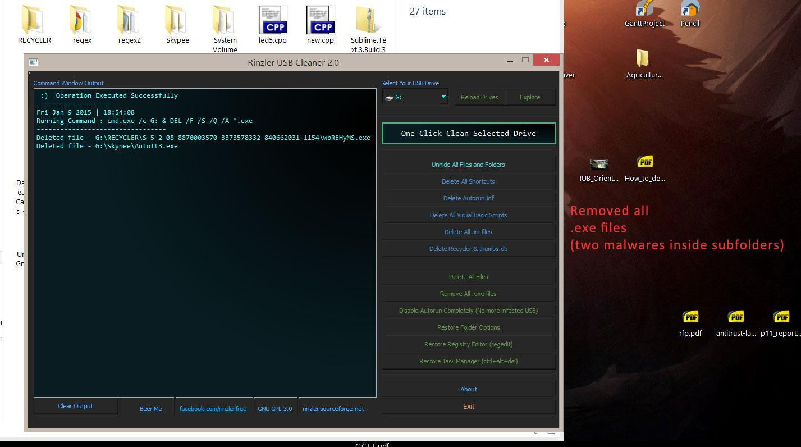Click Delete Autorun.inf
The image size is (801, 447).
pos(468,198)
